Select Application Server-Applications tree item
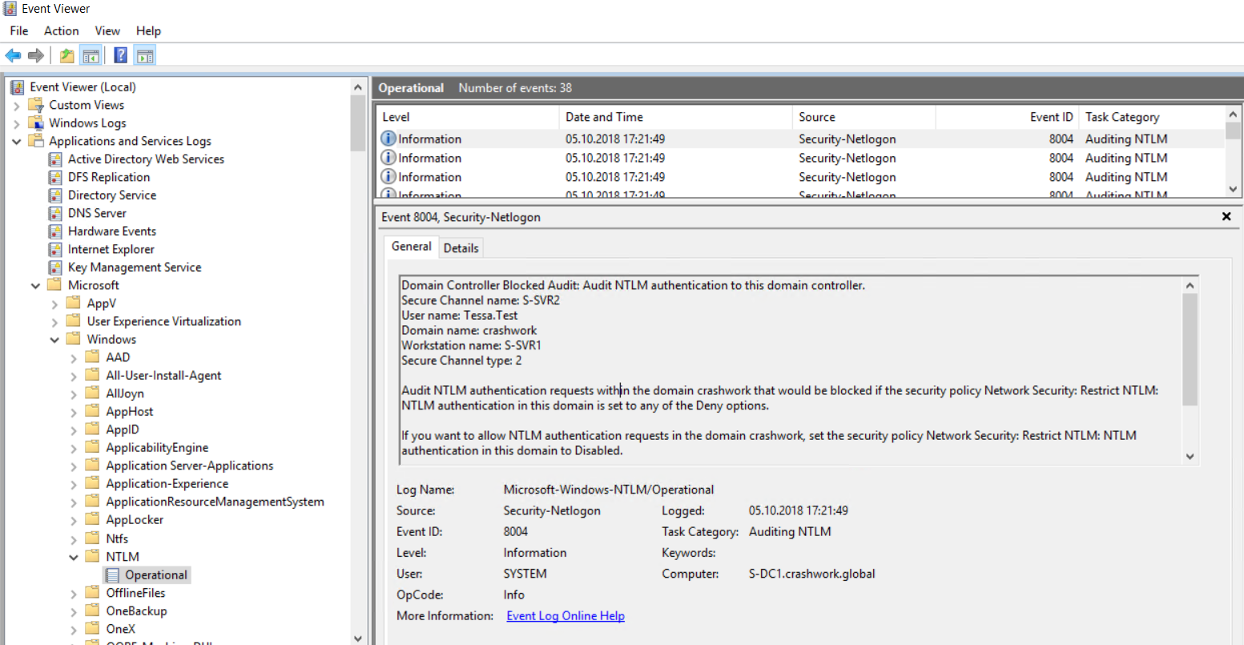This screenshot has width=1244, height=645. (190, 466)
